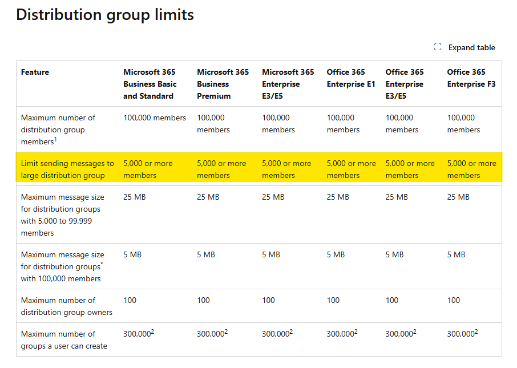Click 25 MB cell under Microsoft 365 Enterprise E3/E5

[x=273, y=197]
